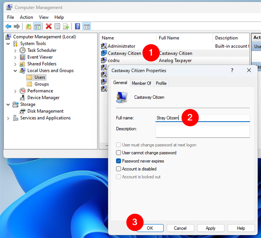Select the Disk Management tree item
Image resolution: width=261 pixels, height=238 pixels.
coord(45,111)
